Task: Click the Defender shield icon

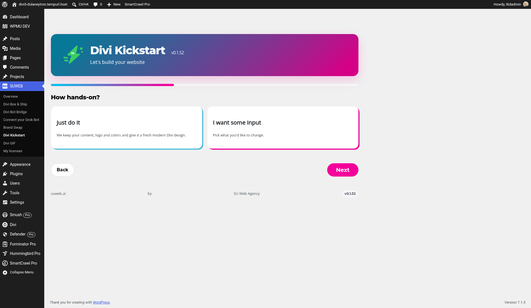Action: 5,234
